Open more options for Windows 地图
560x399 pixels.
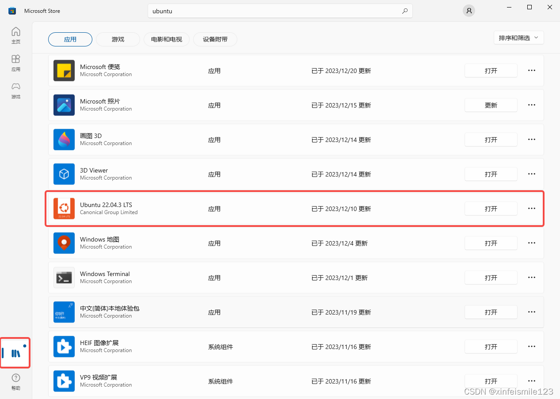coord(532,243)
